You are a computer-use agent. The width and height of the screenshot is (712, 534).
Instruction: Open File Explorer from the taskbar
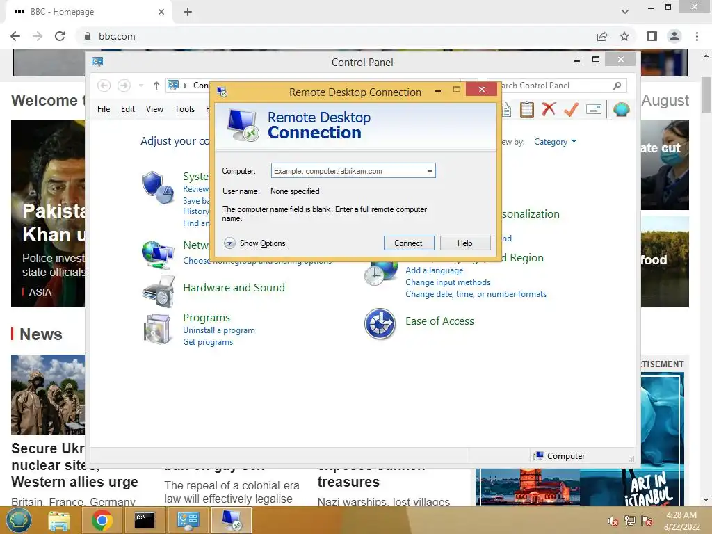(x=59, y=520)
